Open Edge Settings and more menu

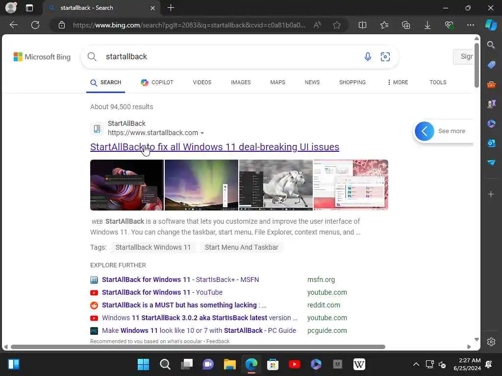pos(470,25)
